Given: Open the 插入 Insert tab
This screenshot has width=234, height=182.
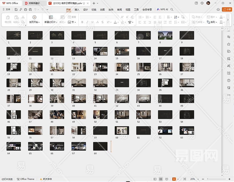Looking at the screenshot, I should [77, 9].
